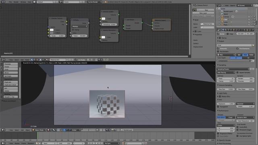Open the Dynamic BVH dropdown
The height and width of the screenshot is (145, 258).
click(246, 117)
